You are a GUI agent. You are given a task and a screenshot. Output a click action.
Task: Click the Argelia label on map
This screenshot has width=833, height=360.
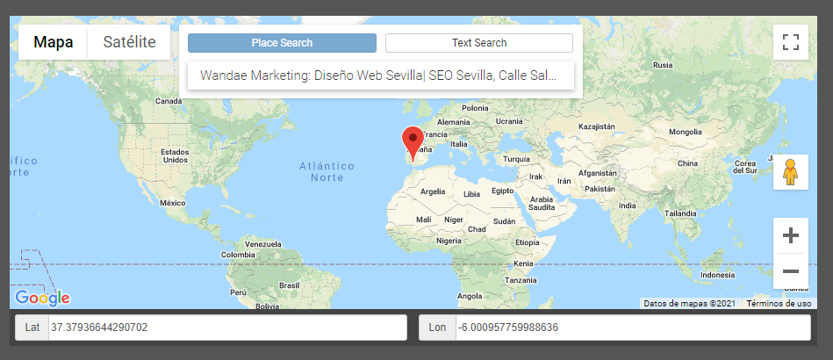click(x=433, y=192)
